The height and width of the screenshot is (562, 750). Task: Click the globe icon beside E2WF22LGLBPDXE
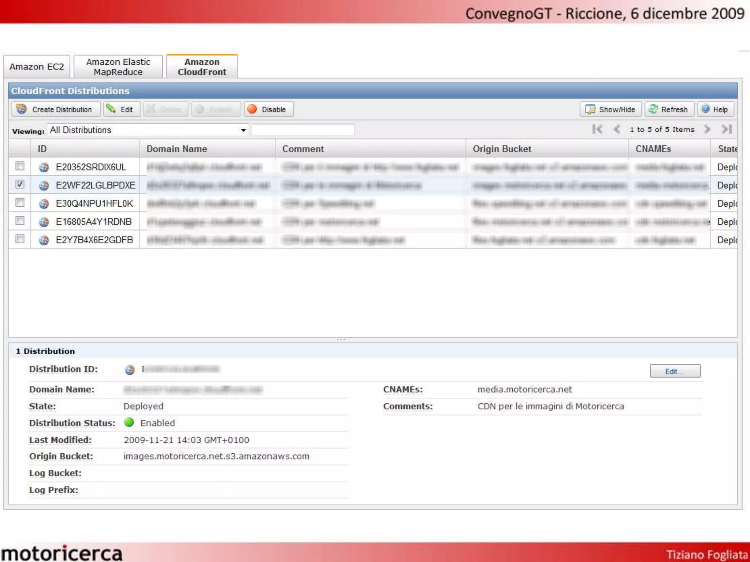pyautogui.click(x=44, y=186)
